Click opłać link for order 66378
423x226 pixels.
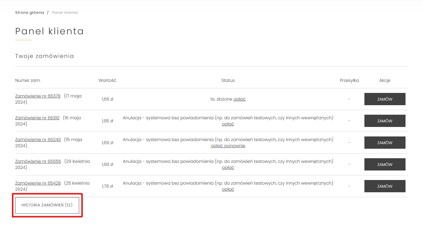pyautogui.click(x=240, y=99)
